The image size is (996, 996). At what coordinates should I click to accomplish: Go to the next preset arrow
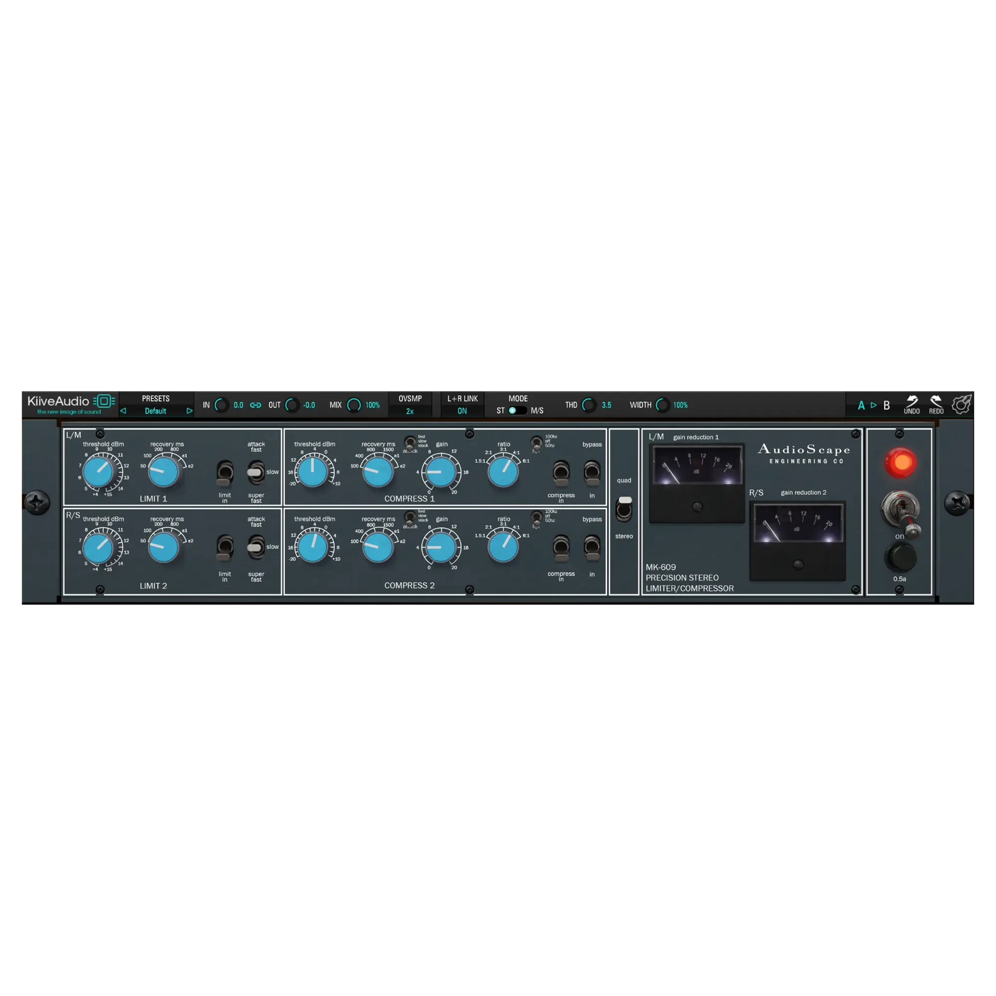tap(189, 411)
